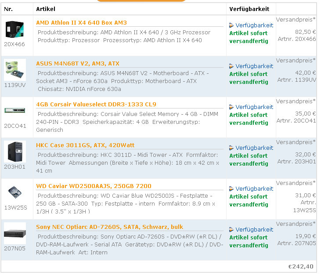Select article number 207N05 under DVD drive image

[x=15, y=248]
